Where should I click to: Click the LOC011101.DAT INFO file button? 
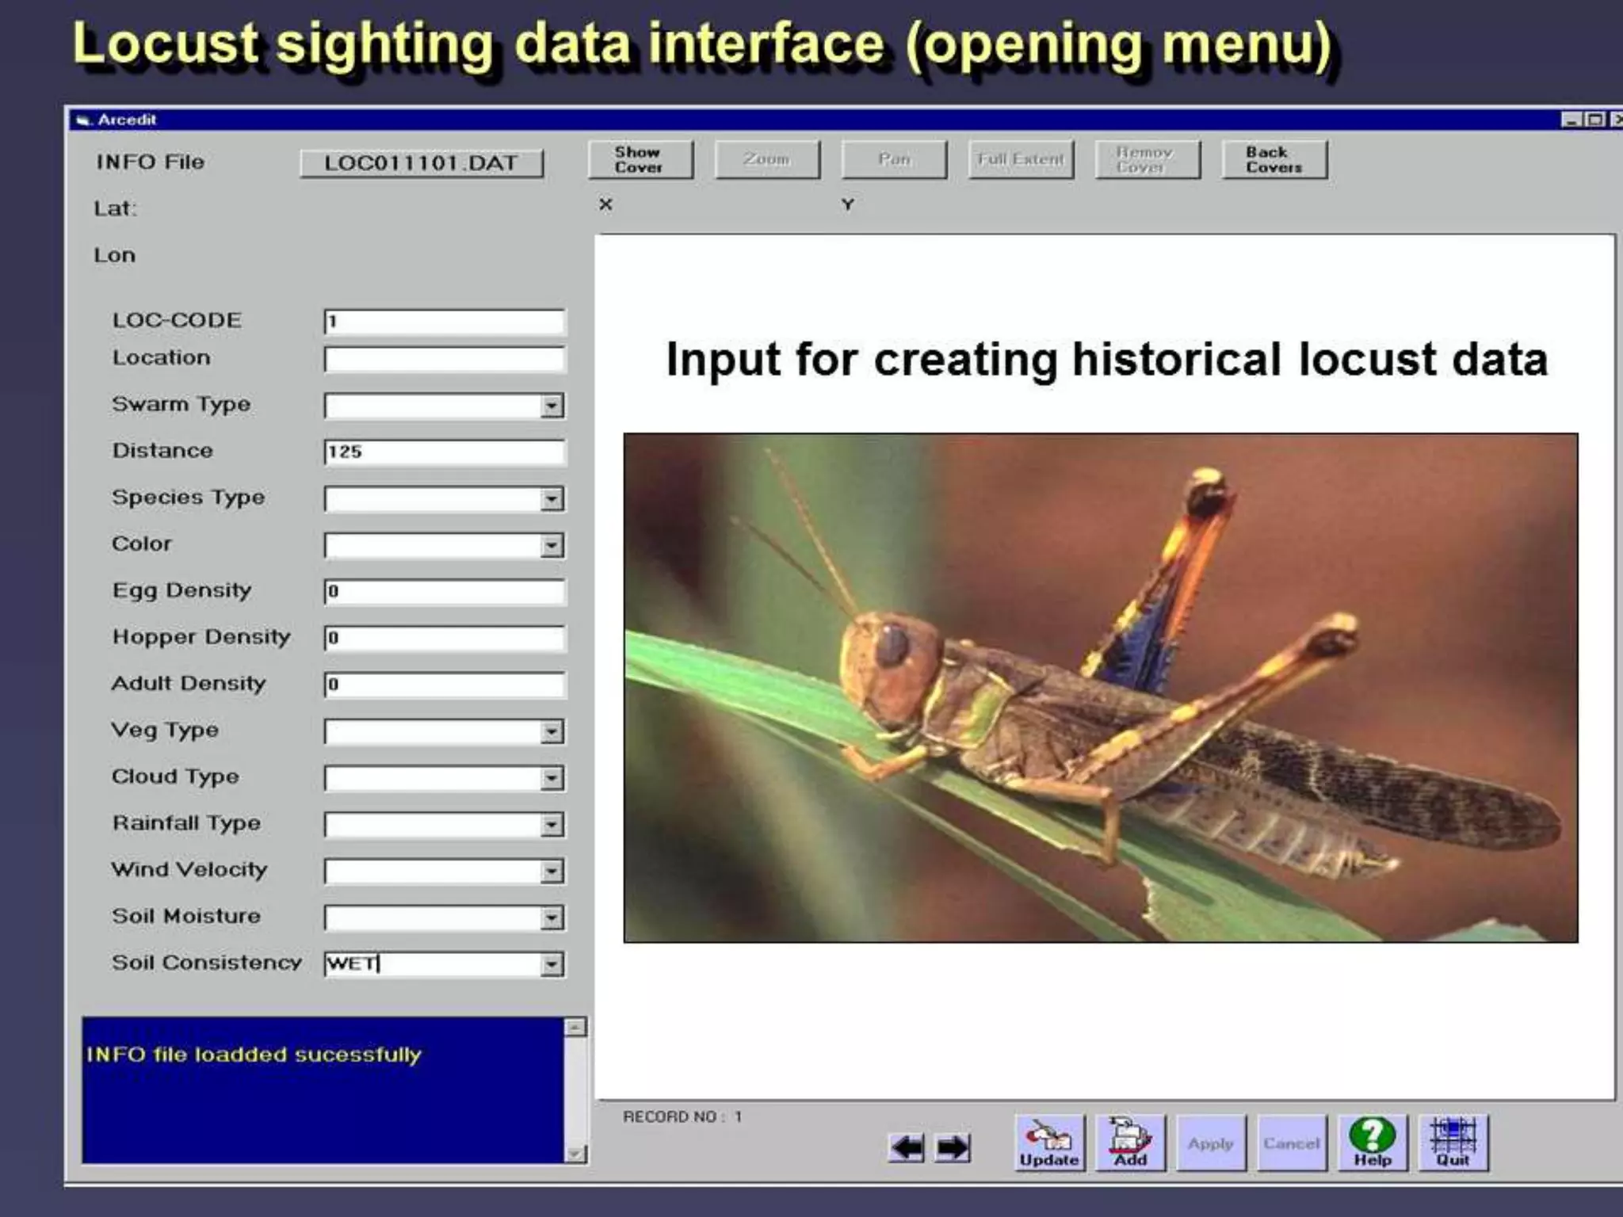[421, 163]
